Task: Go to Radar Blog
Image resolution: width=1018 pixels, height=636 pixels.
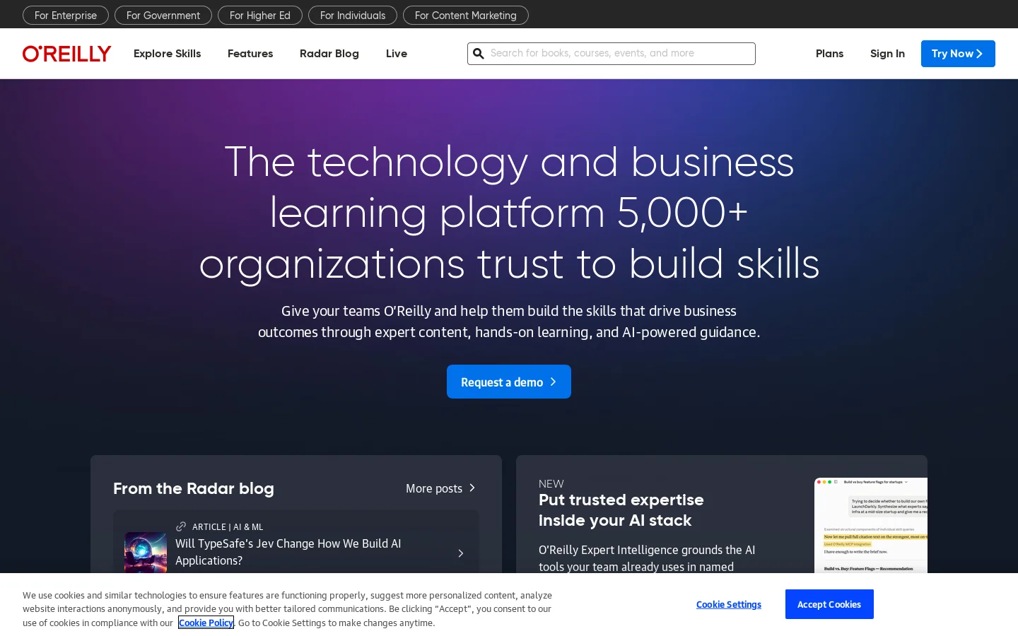Action: tap(329, 54)
